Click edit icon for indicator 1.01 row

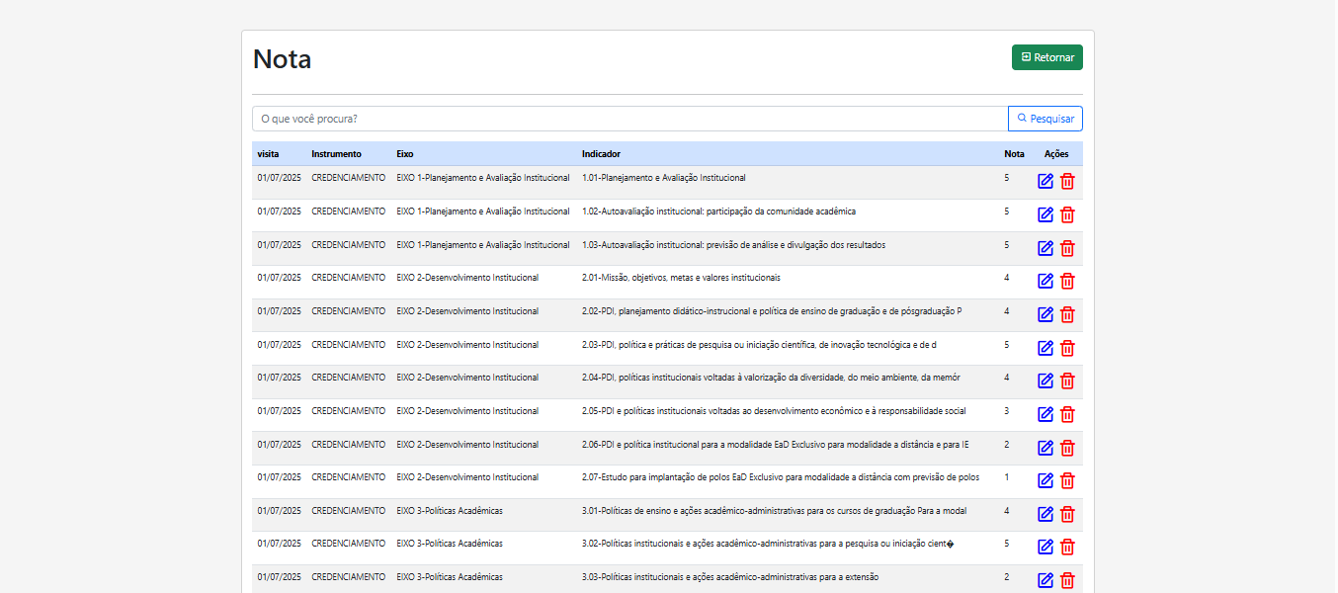(1045, 182)
